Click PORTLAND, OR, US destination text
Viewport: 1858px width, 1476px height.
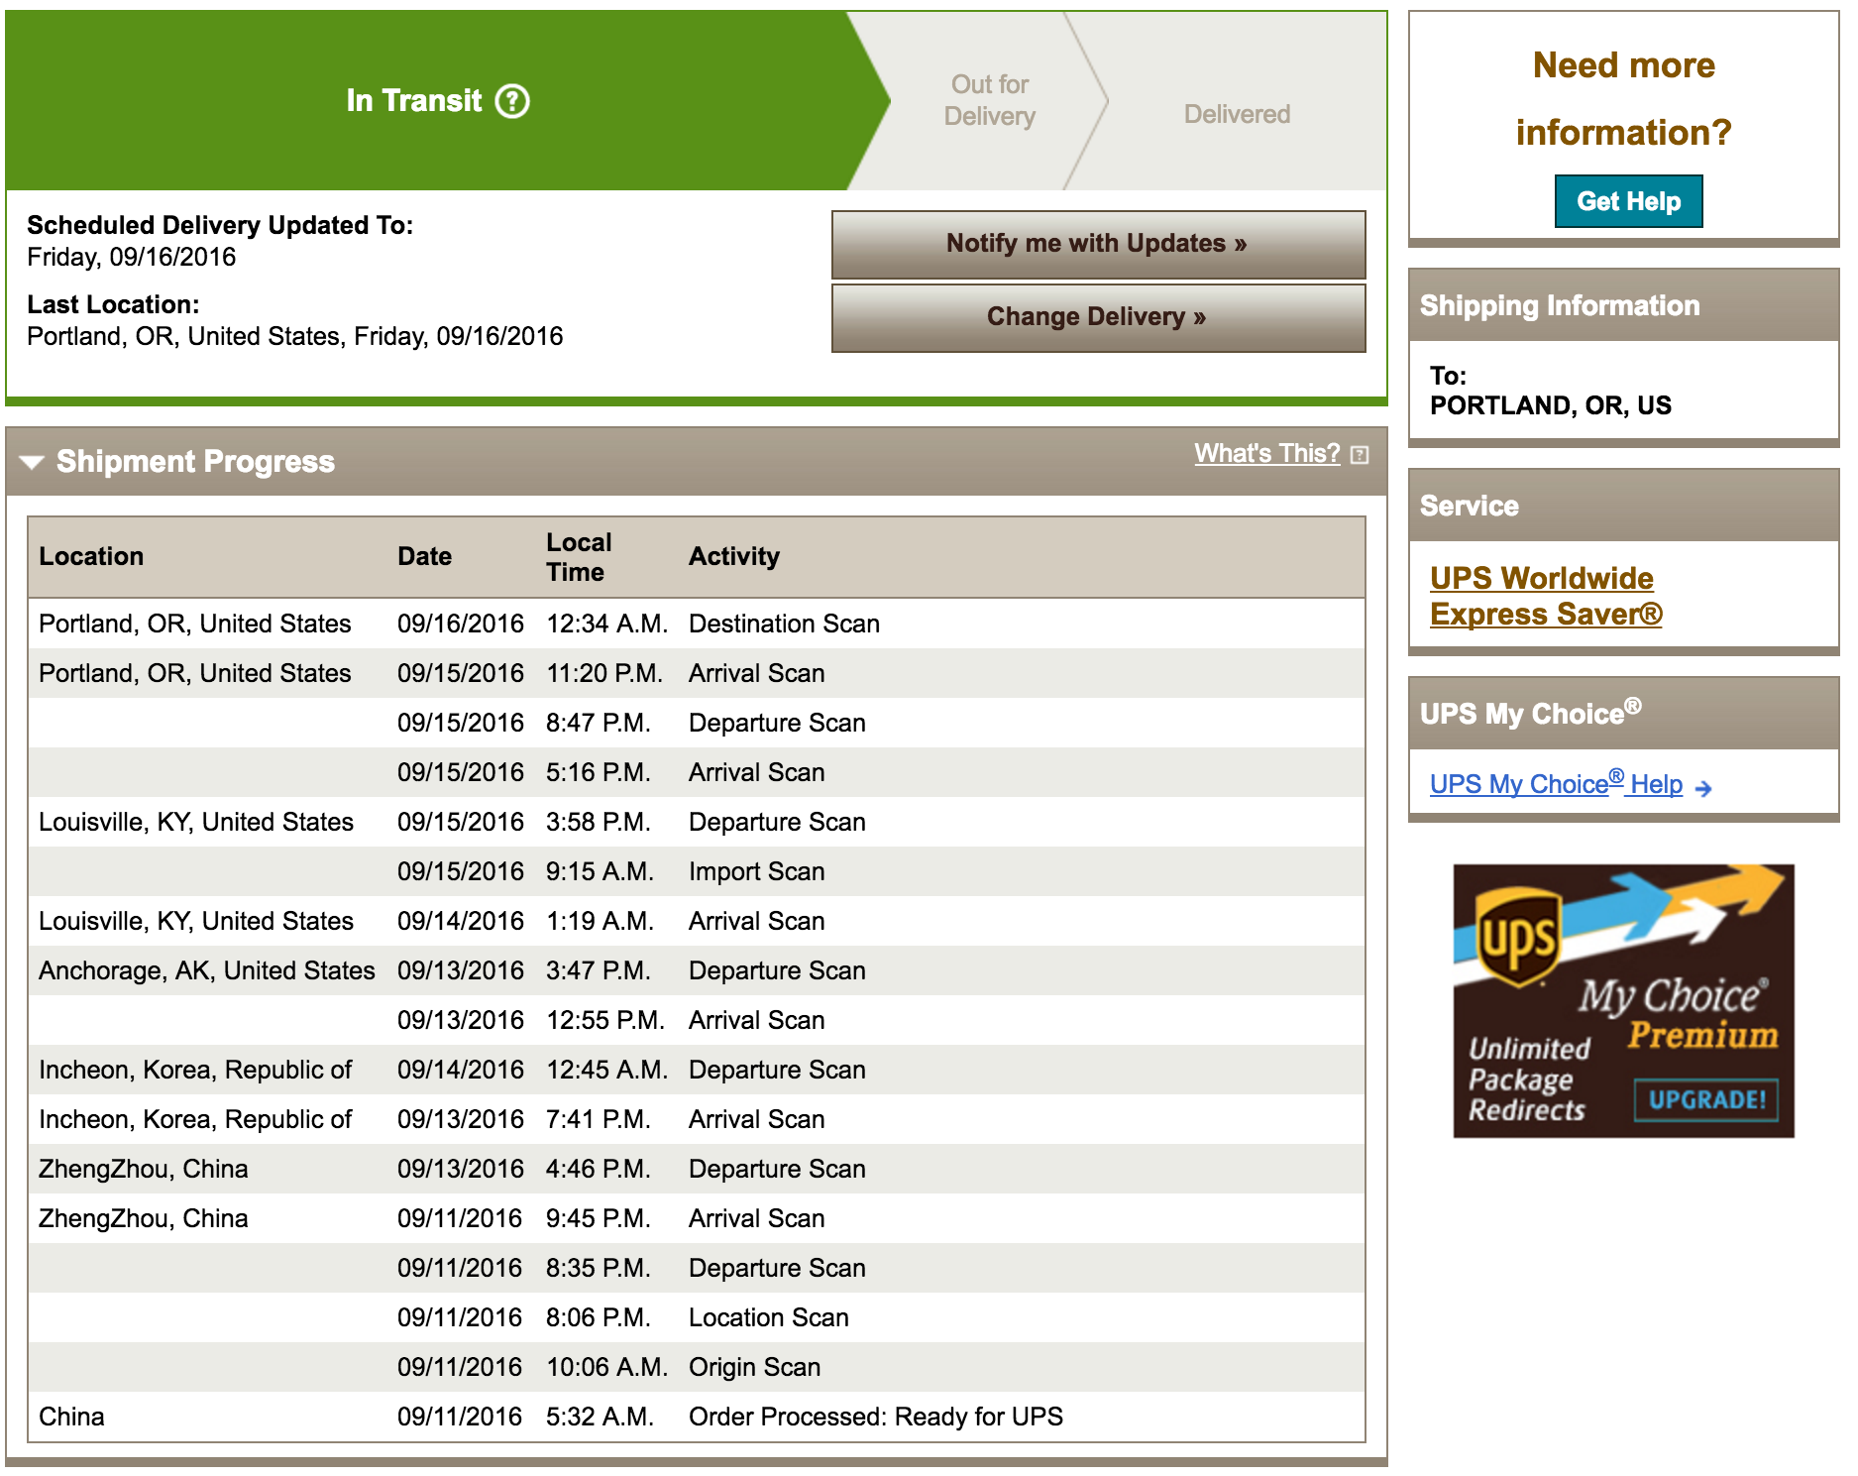click(x=1550, y=405)
